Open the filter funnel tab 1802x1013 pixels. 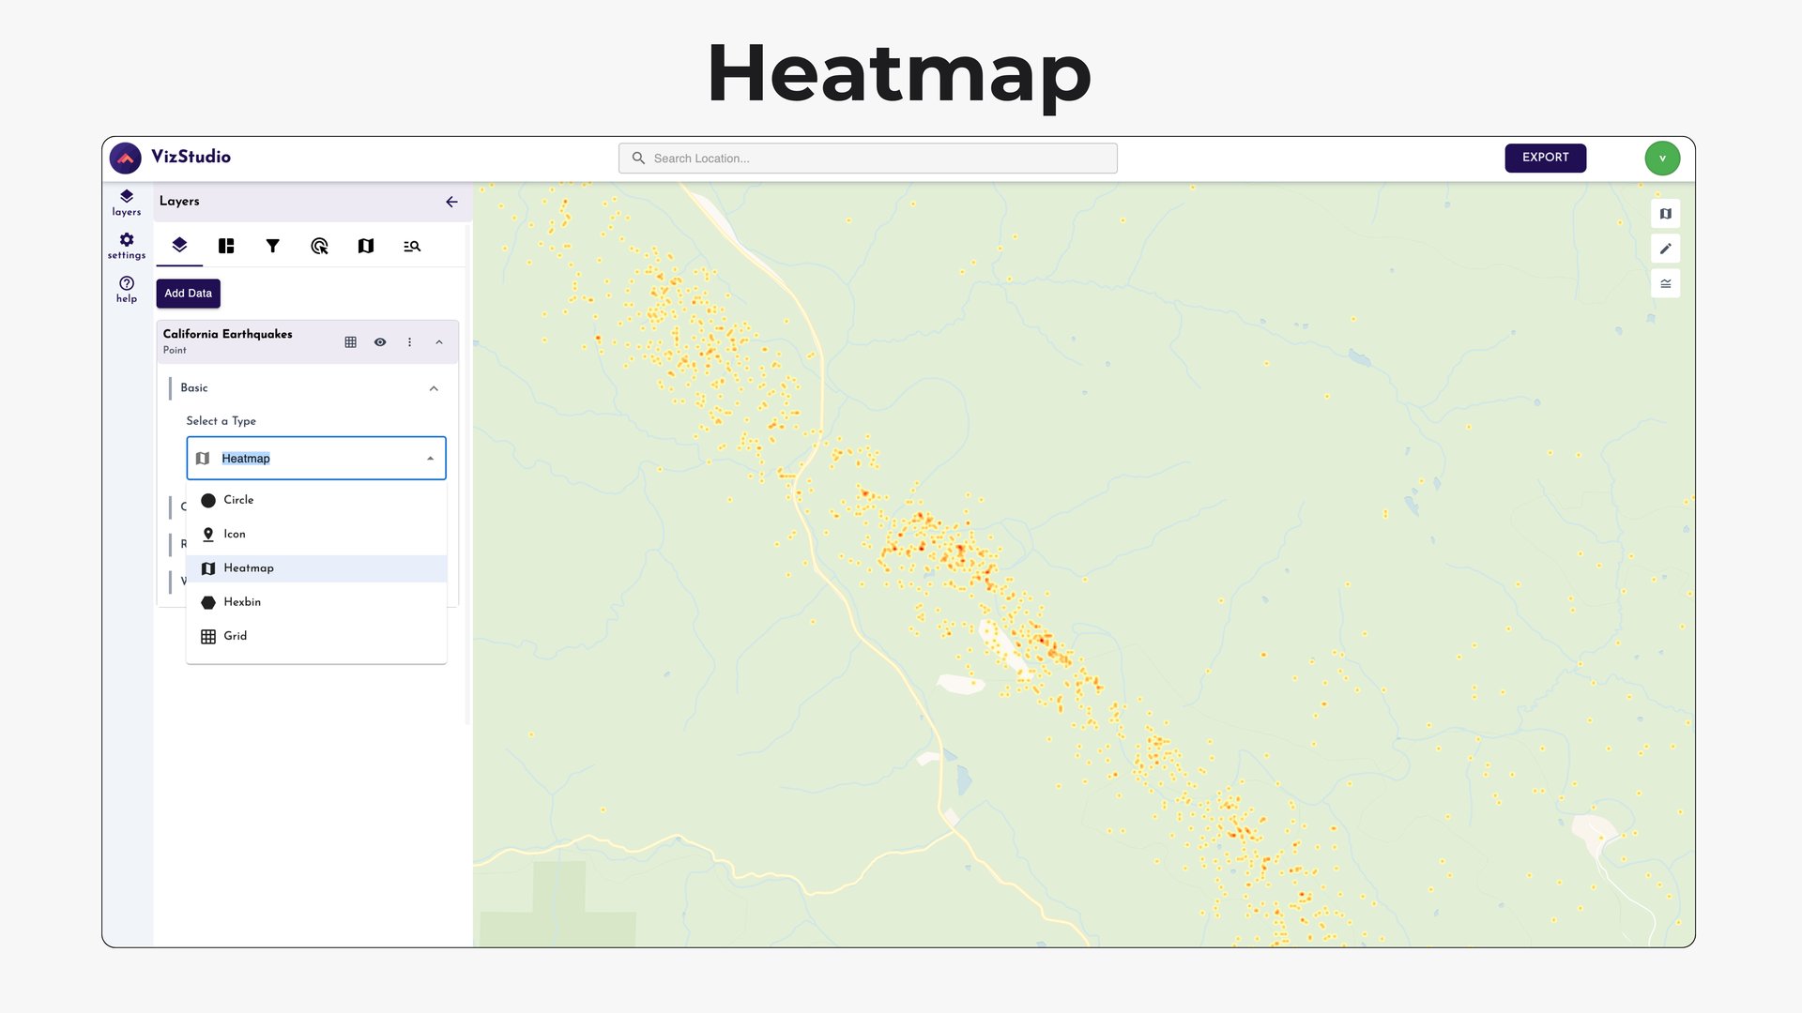(x=272, y=246)
